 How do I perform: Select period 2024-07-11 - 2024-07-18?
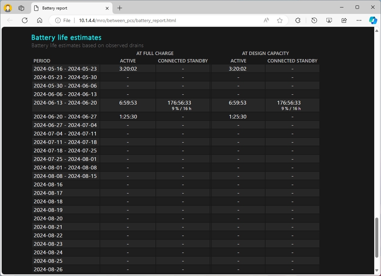pos(65,142)
